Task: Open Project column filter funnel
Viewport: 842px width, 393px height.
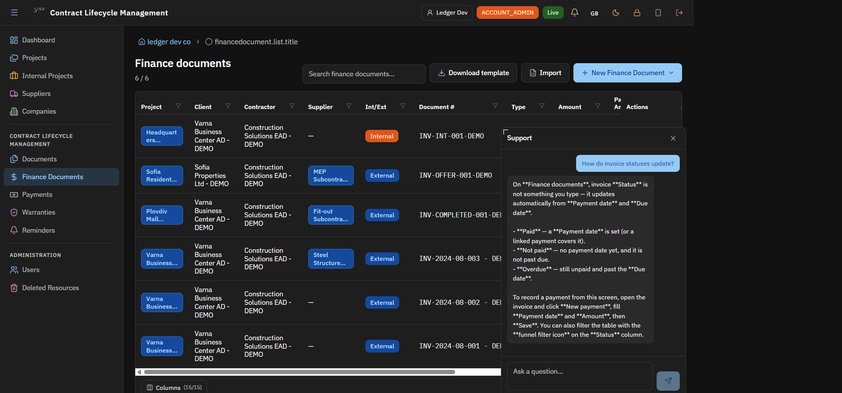Action: click(x=178, y=106)
